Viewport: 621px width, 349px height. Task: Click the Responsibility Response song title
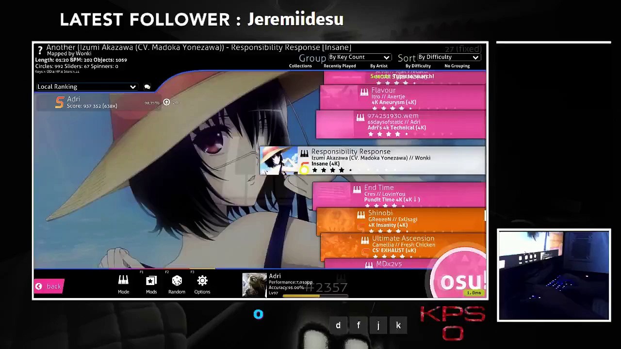click(351, 152)
